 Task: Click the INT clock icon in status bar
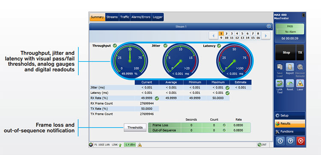tap(260, 145)
